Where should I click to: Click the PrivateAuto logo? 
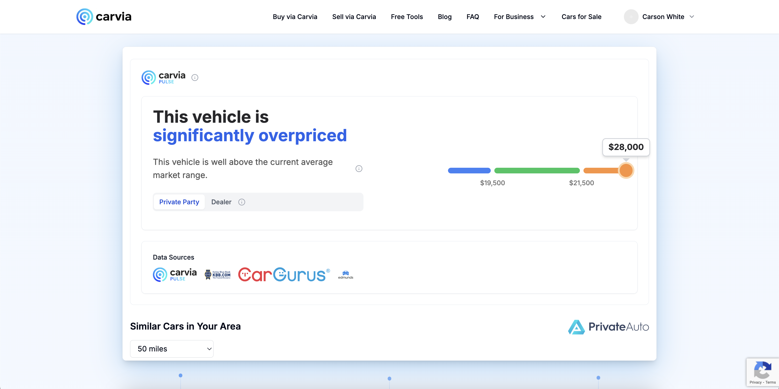(608, 327)
